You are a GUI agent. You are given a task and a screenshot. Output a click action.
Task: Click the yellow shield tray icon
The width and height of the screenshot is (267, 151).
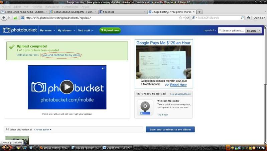click(x=232, y=148)
